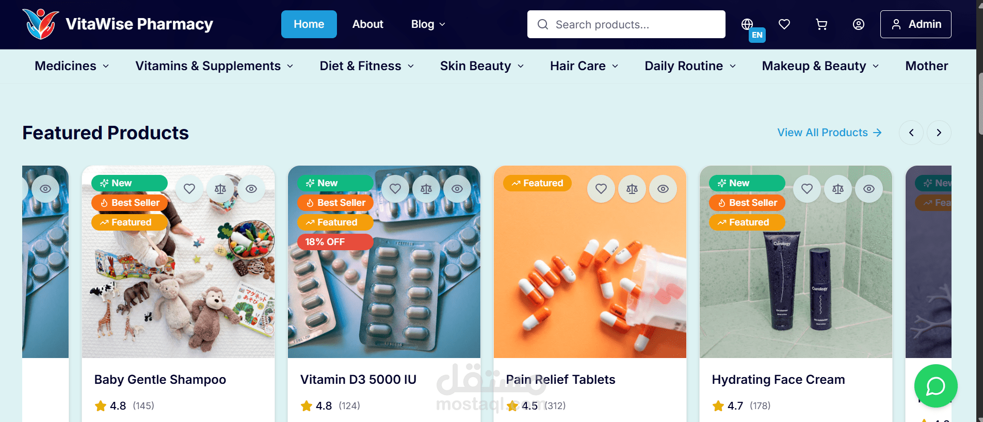983x422 pixels.
Task: Toggle wishlist heart on Hydrating Face Cream
Action: tap(807, 189)
